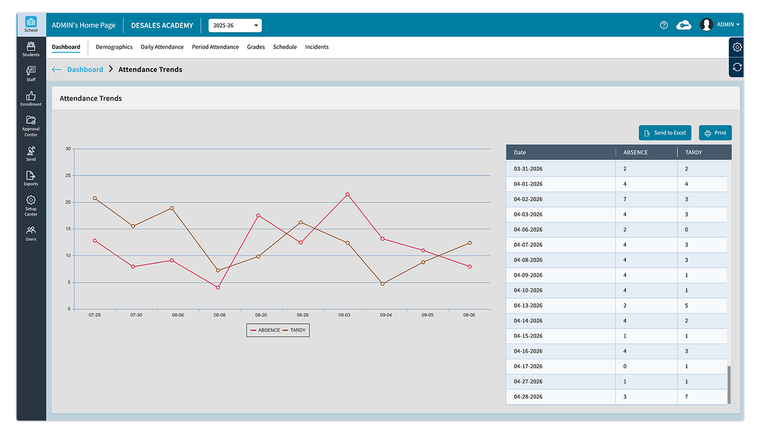The image size is (760, 434).
Task: Open the Students sidebar section
Action: click(31, 49)
